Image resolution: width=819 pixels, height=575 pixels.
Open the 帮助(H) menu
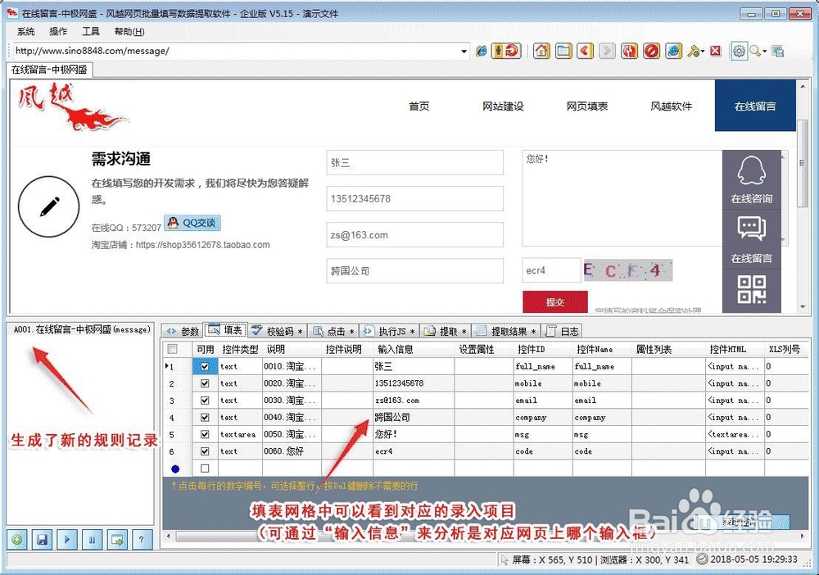(x=129, y=31)
